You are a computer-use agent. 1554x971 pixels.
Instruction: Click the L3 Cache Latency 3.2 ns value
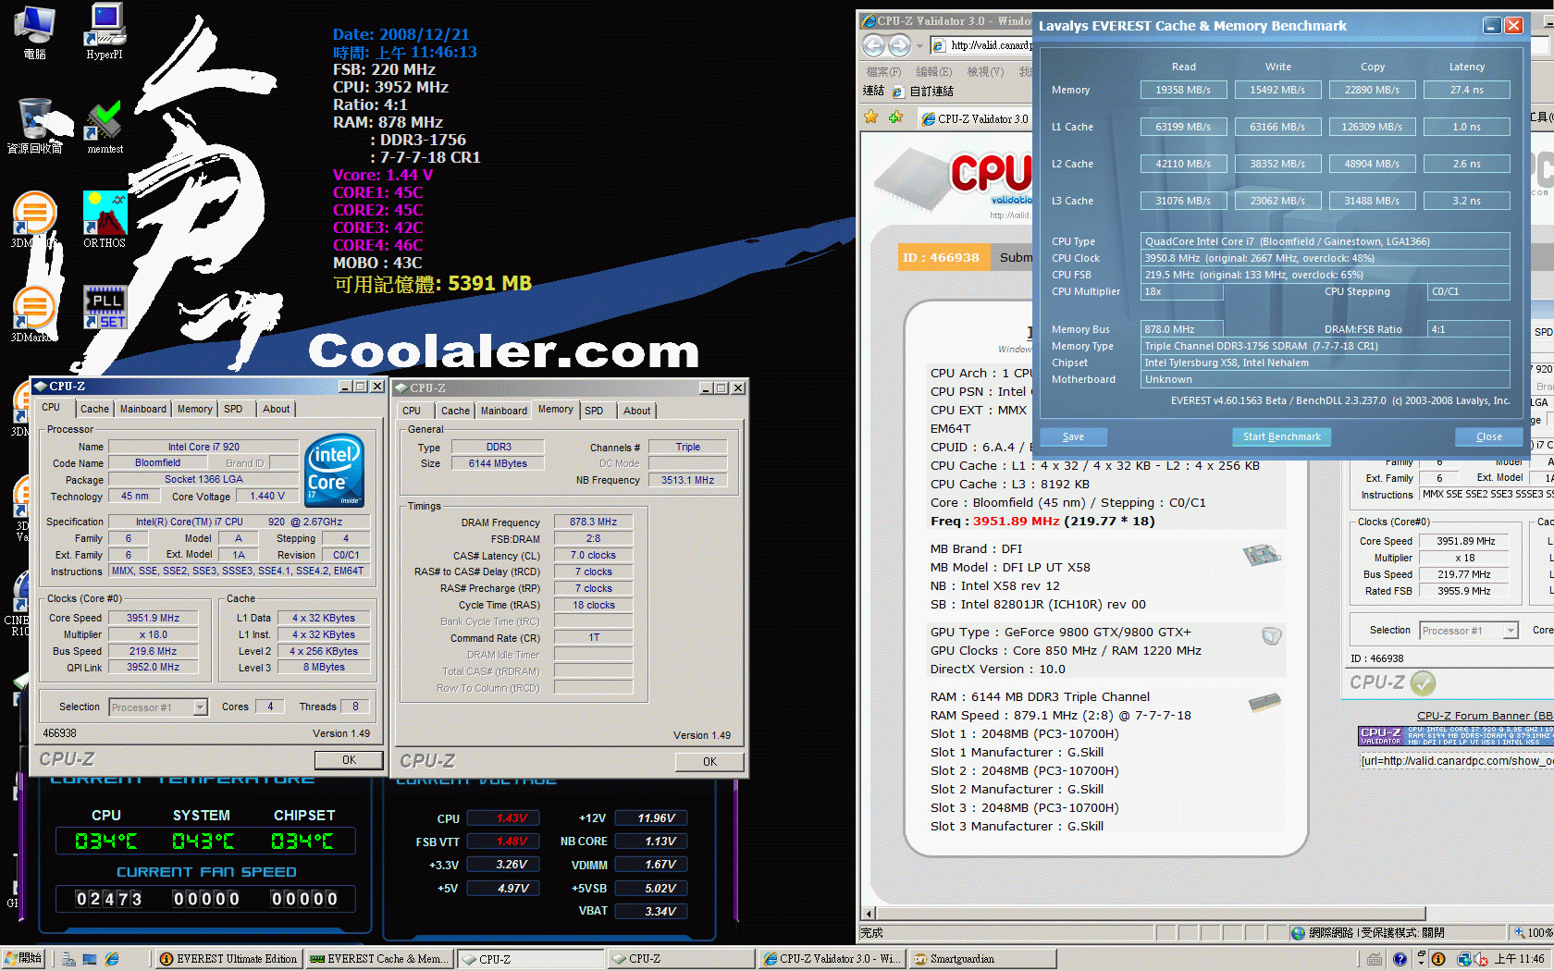coord(1467,201)
